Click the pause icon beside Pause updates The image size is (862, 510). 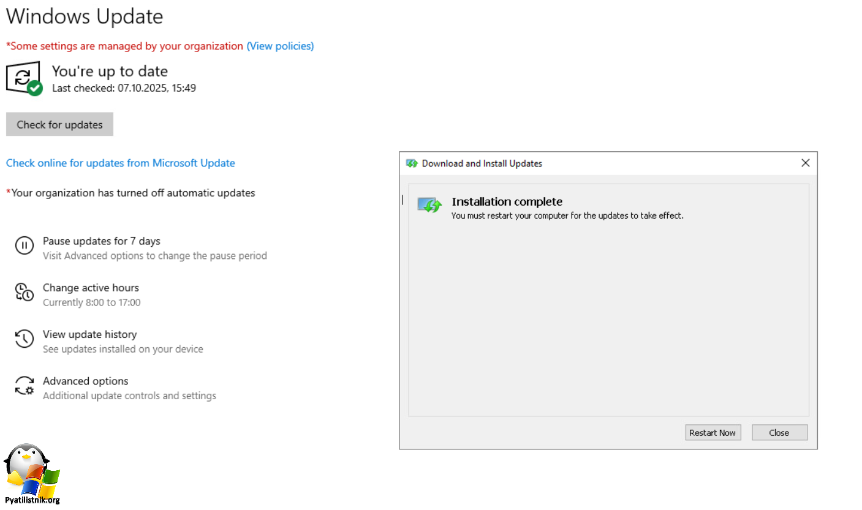pos(24,246)
